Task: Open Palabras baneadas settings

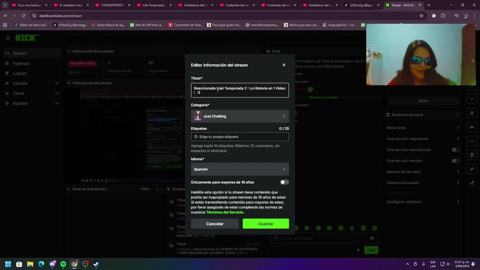Action: pos(423,183)
